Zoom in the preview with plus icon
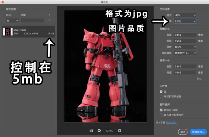 (x=119, y=131)
